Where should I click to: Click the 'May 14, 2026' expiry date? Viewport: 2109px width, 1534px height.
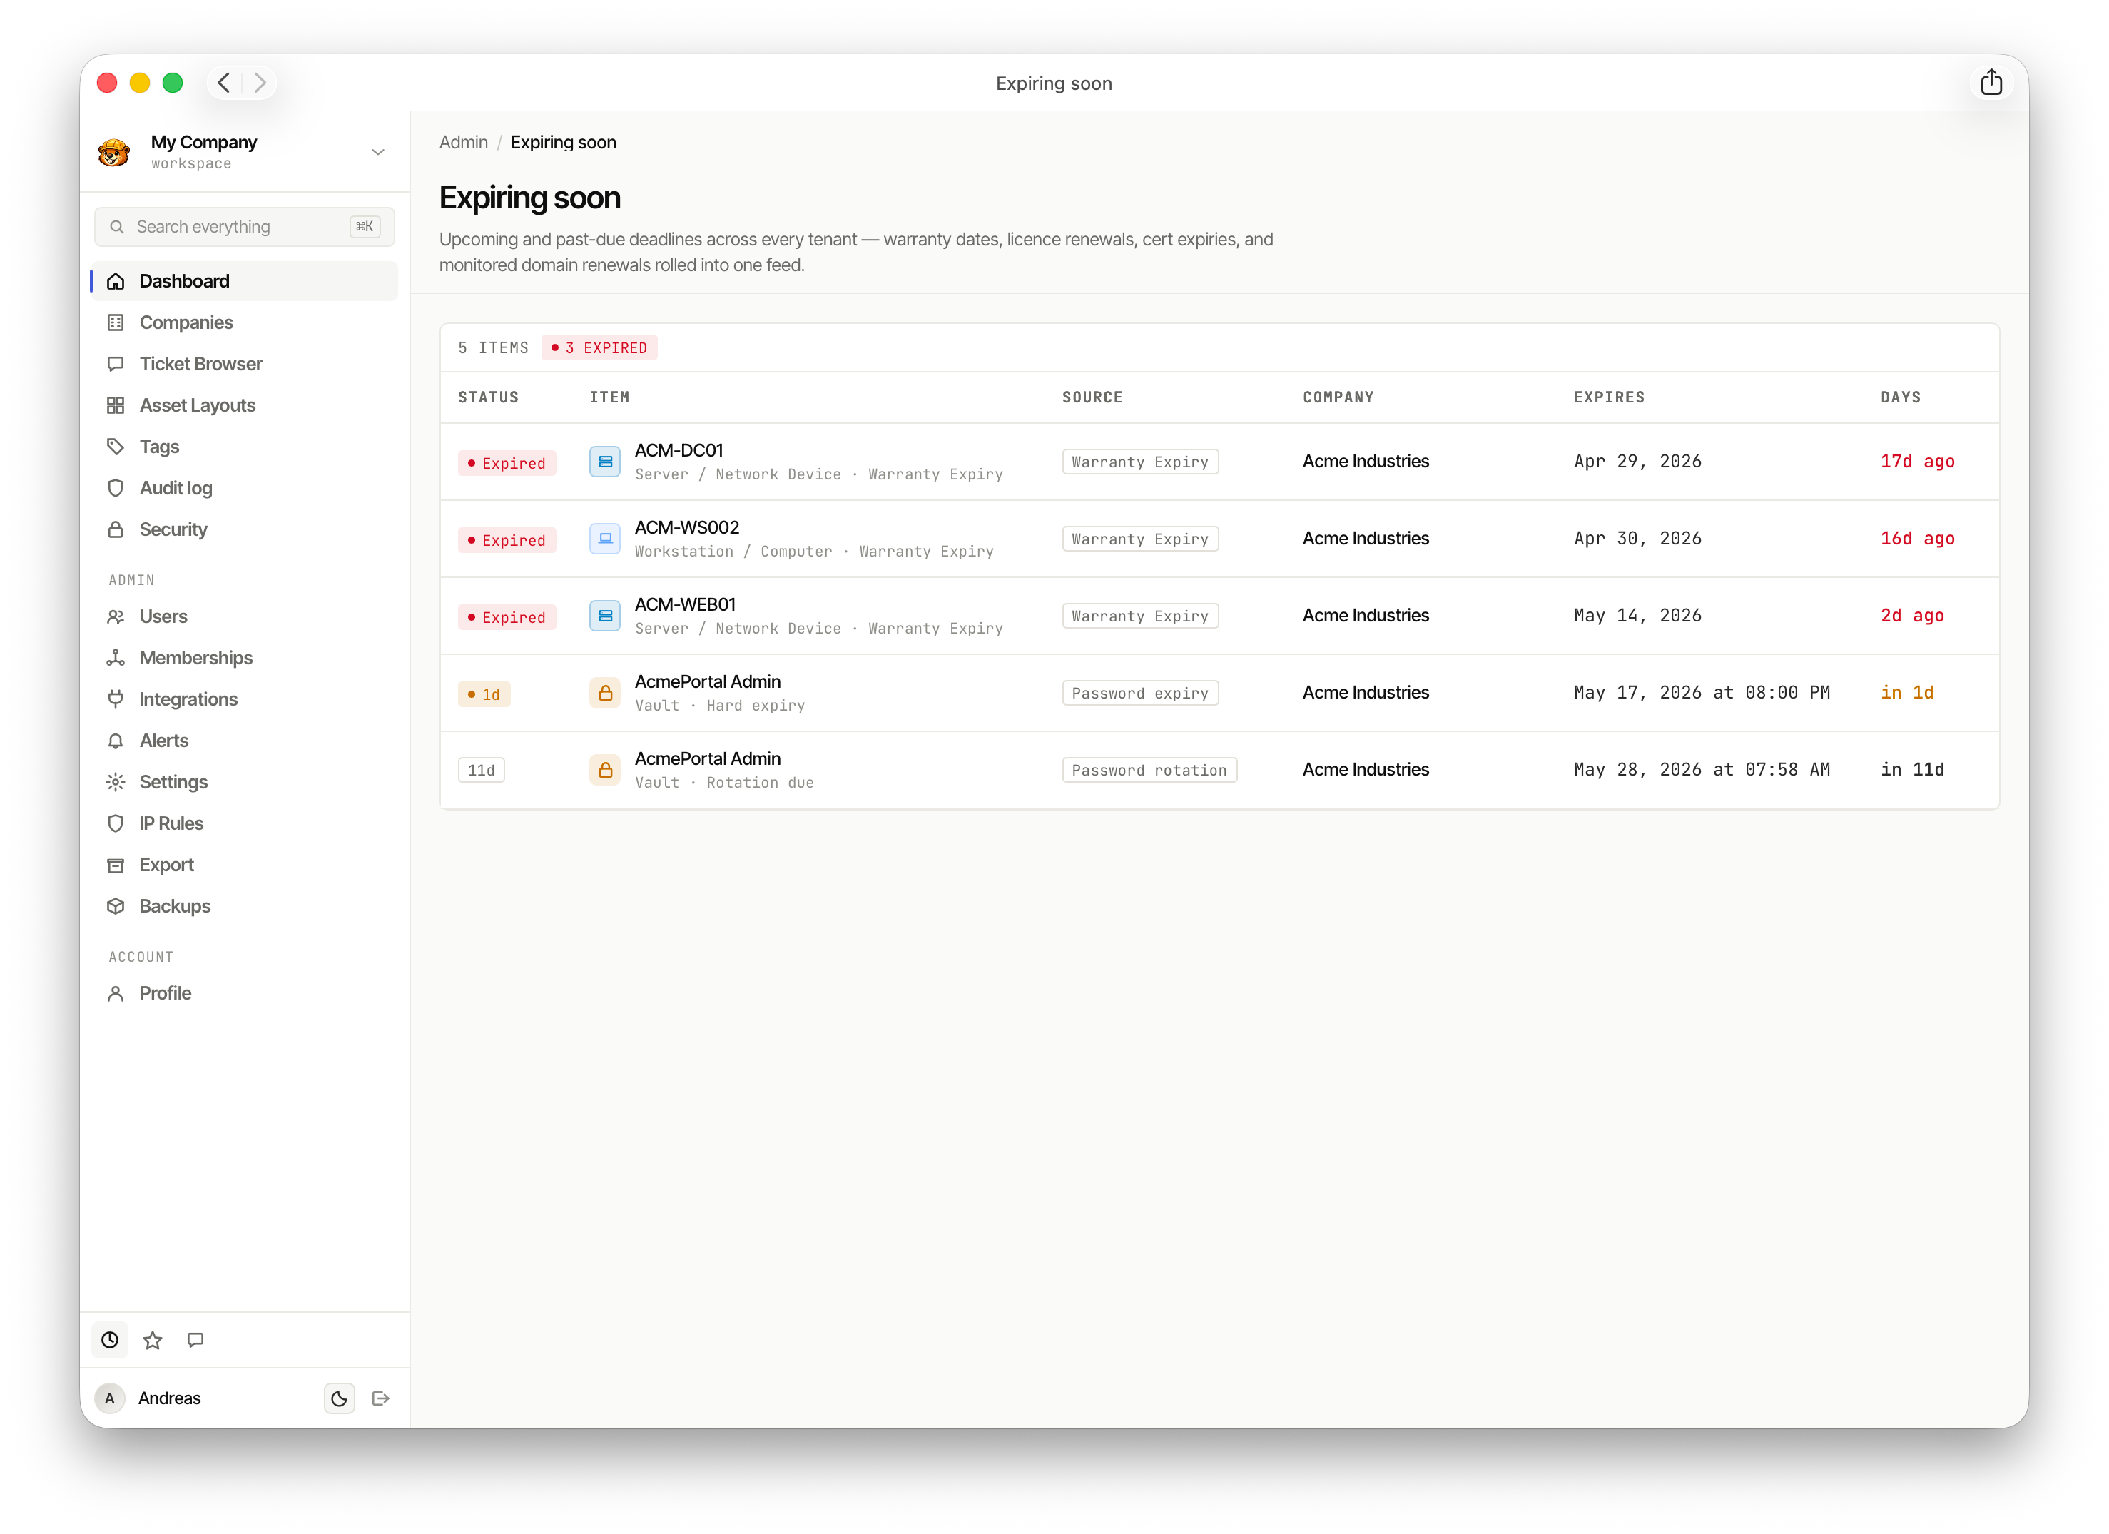pos(1637,616)
